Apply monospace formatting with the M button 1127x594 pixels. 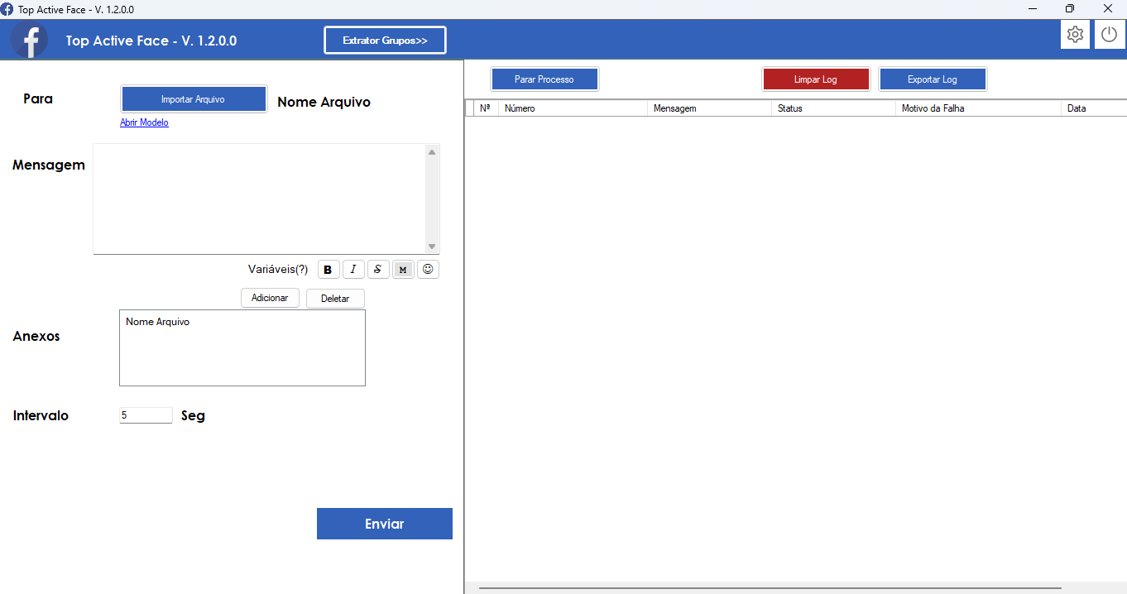[x=403, y=270]
